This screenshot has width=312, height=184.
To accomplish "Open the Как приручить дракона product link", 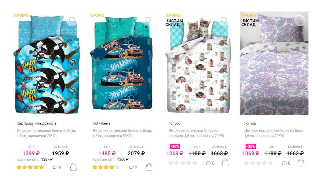I will coord(36,123).
